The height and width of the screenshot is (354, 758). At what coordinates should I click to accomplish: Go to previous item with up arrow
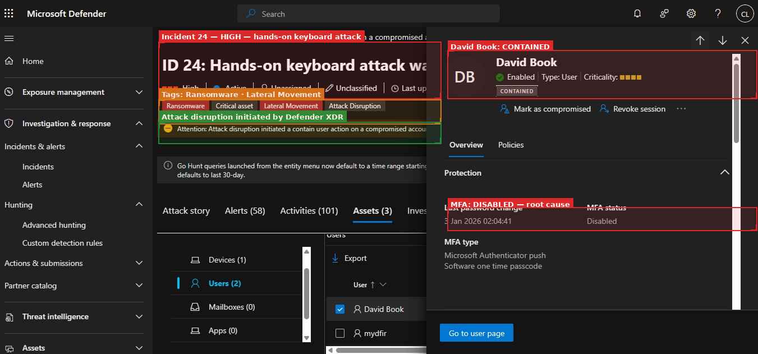point(700,40)
